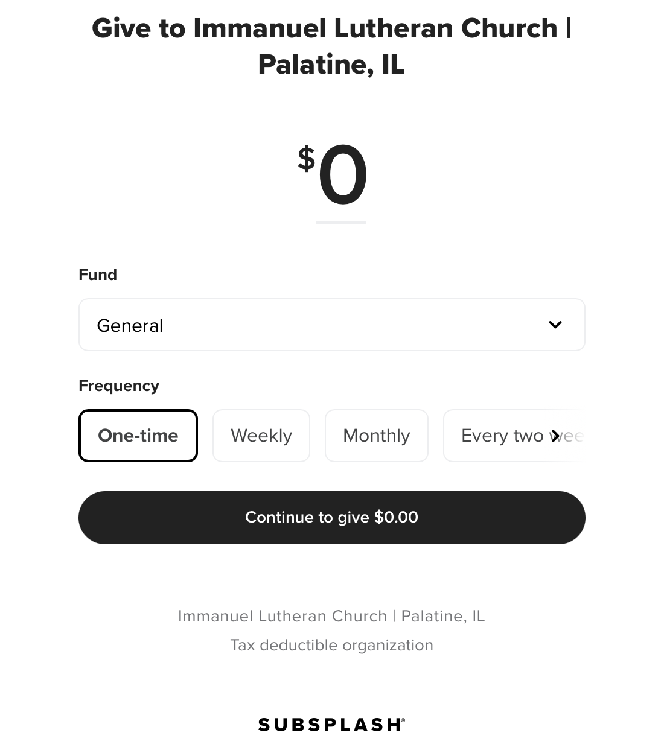Click the $0.00 total on Continue button
The width and height of the screenshot is (664, 747).
pyautogui.click(x=396, y=517)
